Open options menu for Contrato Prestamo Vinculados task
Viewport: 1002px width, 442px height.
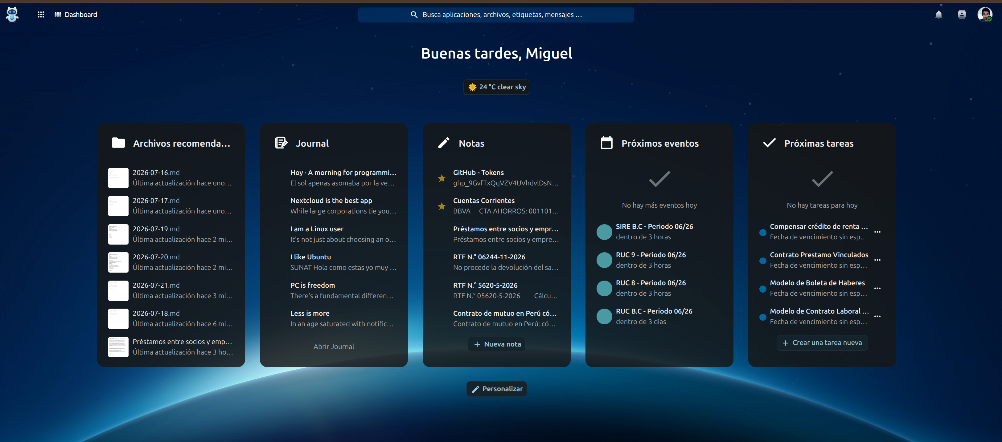pyautogui.click(x=877, y=261)
